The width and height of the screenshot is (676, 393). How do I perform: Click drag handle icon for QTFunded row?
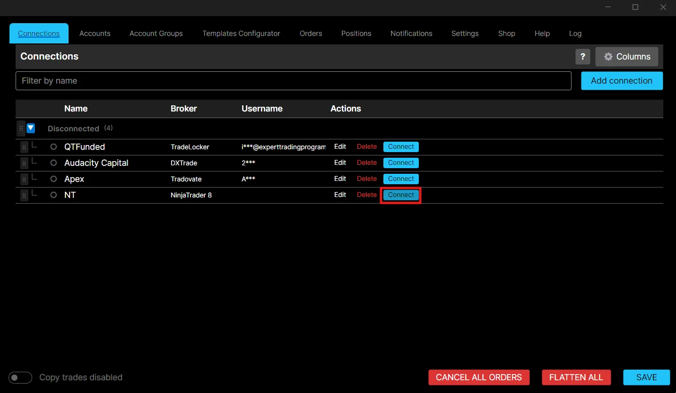24,147
